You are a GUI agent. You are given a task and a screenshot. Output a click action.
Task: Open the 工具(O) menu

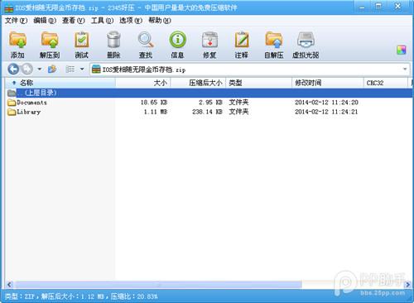pos(102,21)
